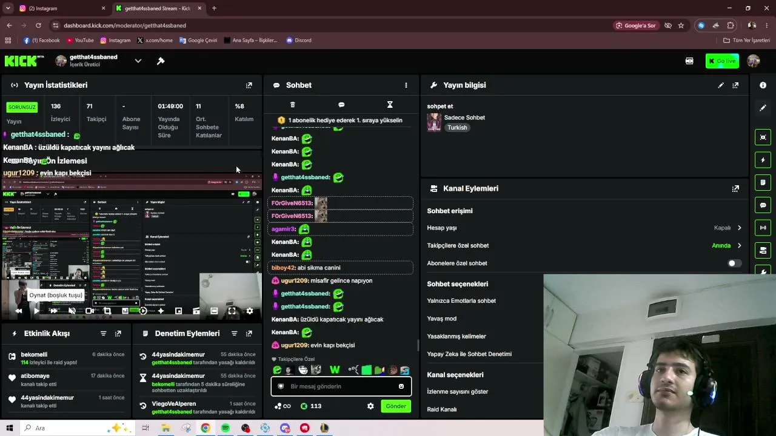
Task: Click the trash clear-chat icon in Sohbet
Action: pyautogui.click(x=293, y=105)
